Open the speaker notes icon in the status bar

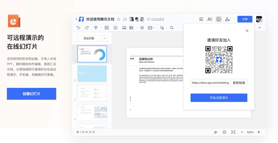[216, 132]
